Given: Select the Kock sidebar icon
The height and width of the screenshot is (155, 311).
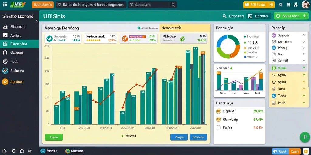Looking at the screenshot, I should 5,61.
